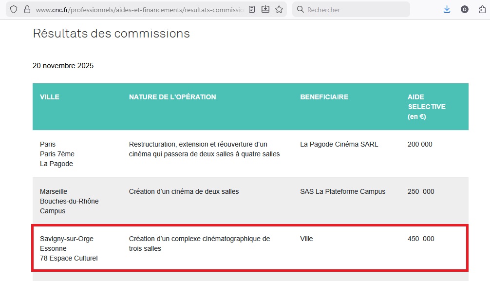This screenshot has width=490, height=281.
Task: Click the magnifier icon in search box
Action: tap(301, 9)
